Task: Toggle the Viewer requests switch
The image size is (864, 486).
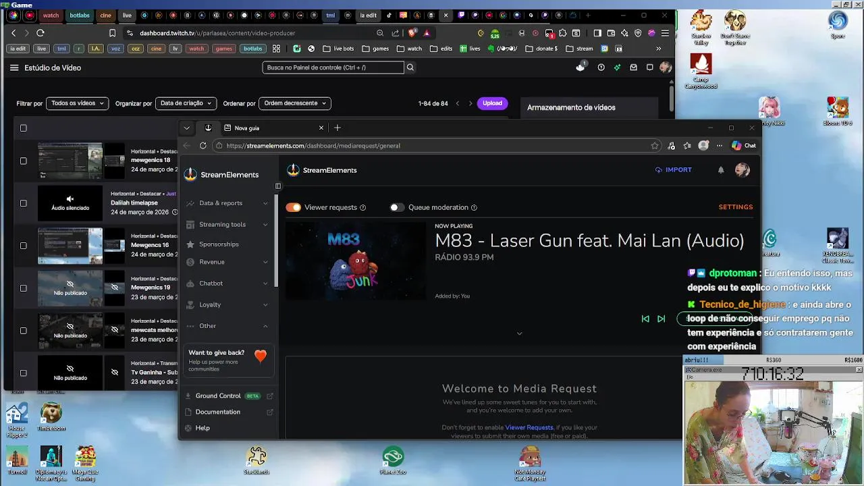Action: (x=293, y=207)
